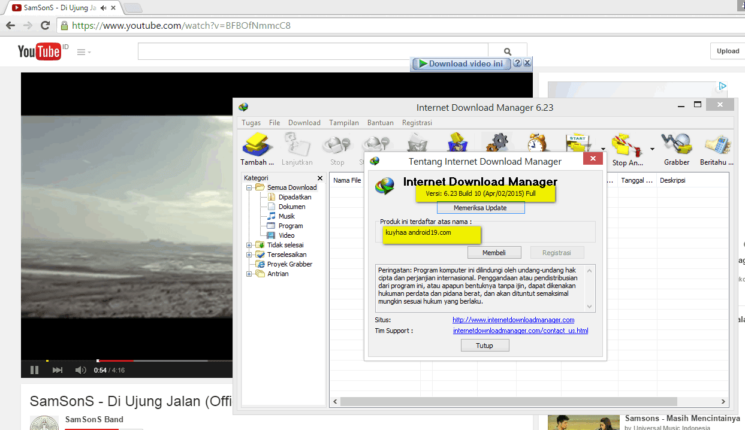Dismiss the Download video ini panel
Viewport: 745px width, 430px height.
coord(527,63)
